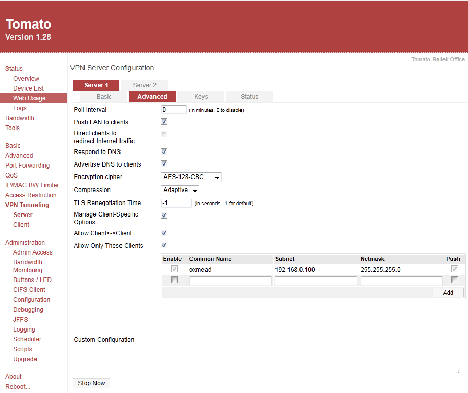Open VPN Client sidebar link
Screen dimensions: 468x393
[x=21, y=225]
